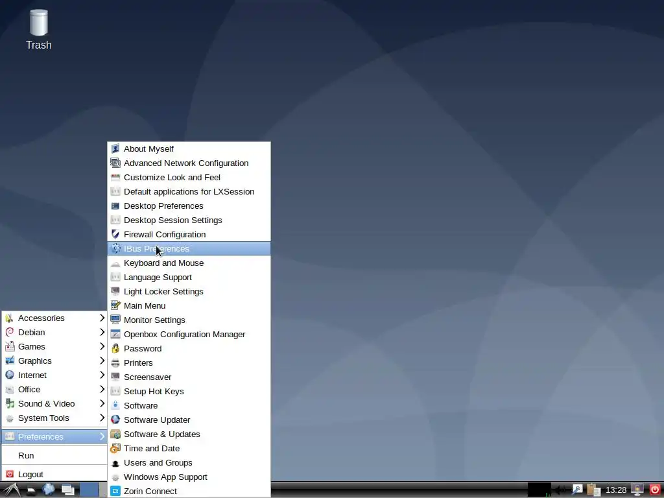This screenshot has width=664, height=498.
Task: Launch Advanced Network Configuration
Action: (x=189, y=163)
